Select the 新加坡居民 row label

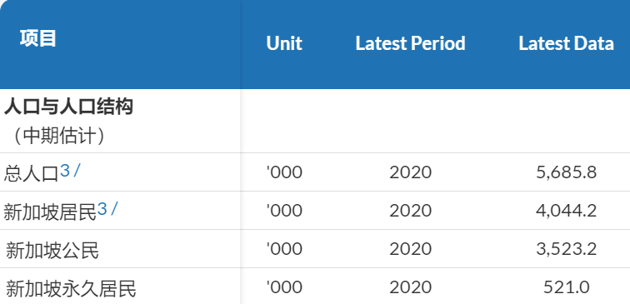(x=50, y=212)
